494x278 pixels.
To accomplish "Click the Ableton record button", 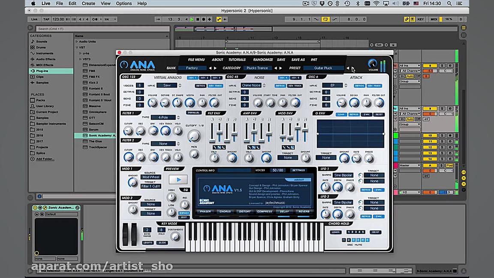I will [x=204, y=19].
